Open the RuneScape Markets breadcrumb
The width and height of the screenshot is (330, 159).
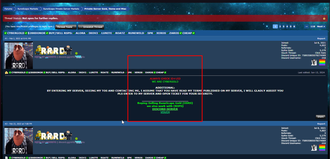click(x=28, y=9)
